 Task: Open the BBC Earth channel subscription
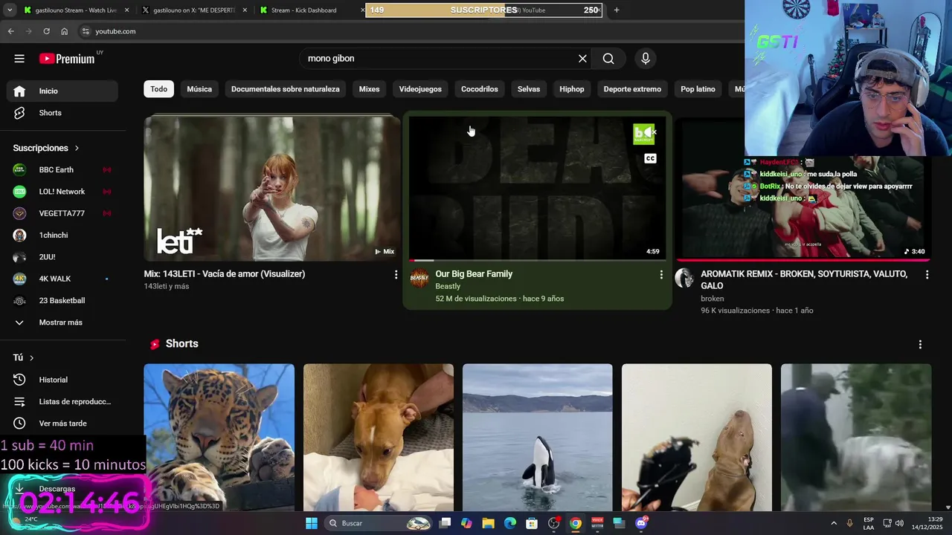coord(62,169)
